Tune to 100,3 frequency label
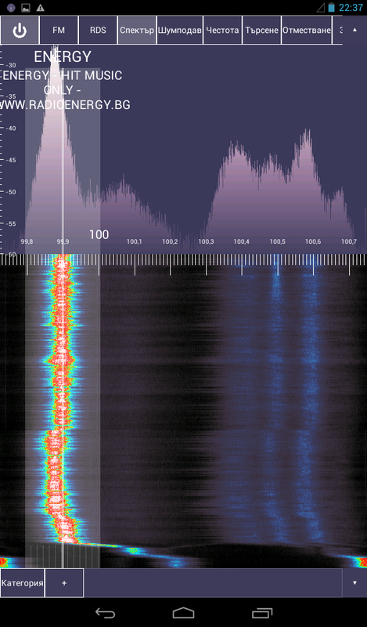This screenshot has height=627, width=367. coord(206,241)
